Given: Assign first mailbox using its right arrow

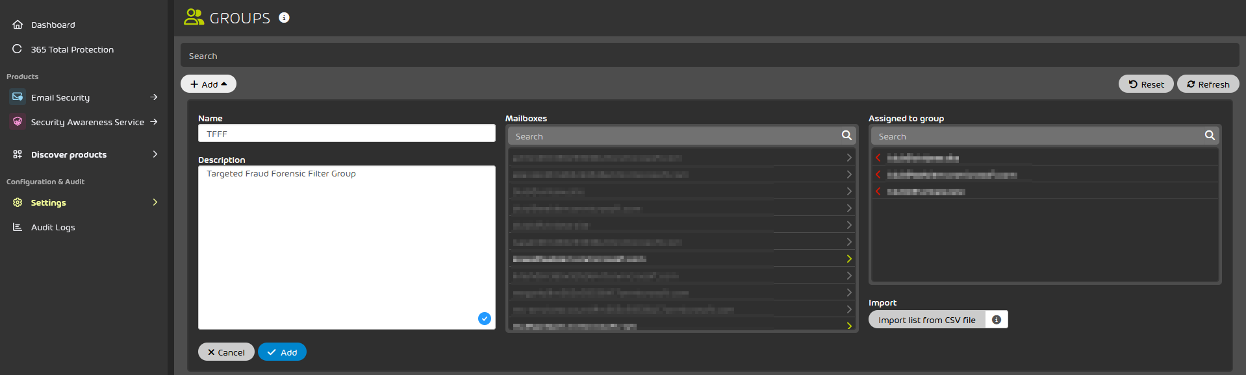Looking at the screenshot, I should tap(849, 158).
